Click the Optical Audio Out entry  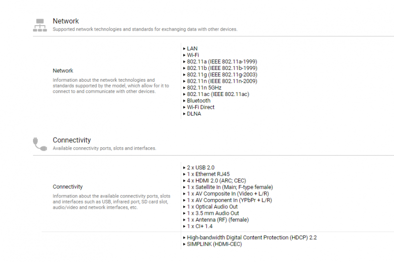(x=212, y=207)
